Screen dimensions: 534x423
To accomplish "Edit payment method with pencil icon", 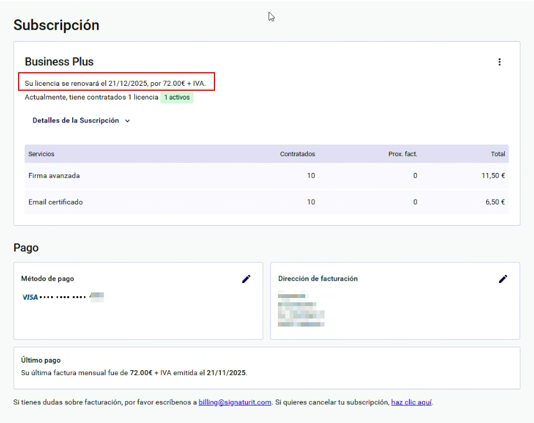I will tap(246, 279).
